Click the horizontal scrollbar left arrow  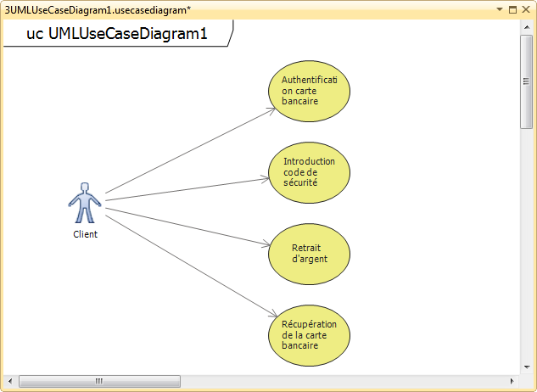(10, 380)
